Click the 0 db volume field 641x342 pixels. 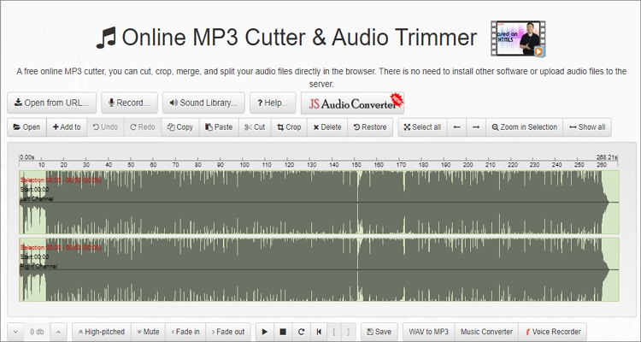38,332
